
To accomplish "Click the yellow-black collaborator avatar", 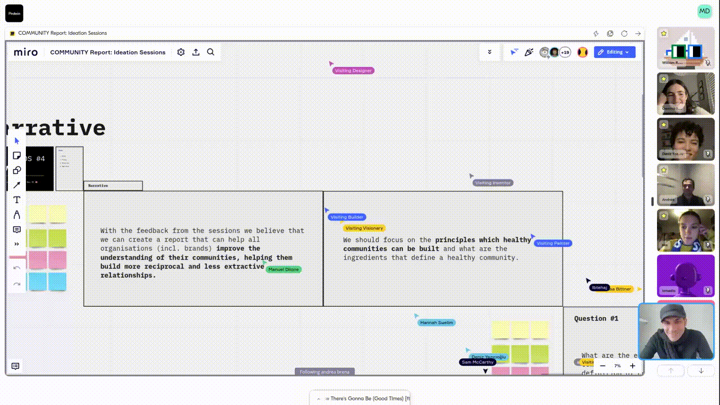I will point(582,52).
